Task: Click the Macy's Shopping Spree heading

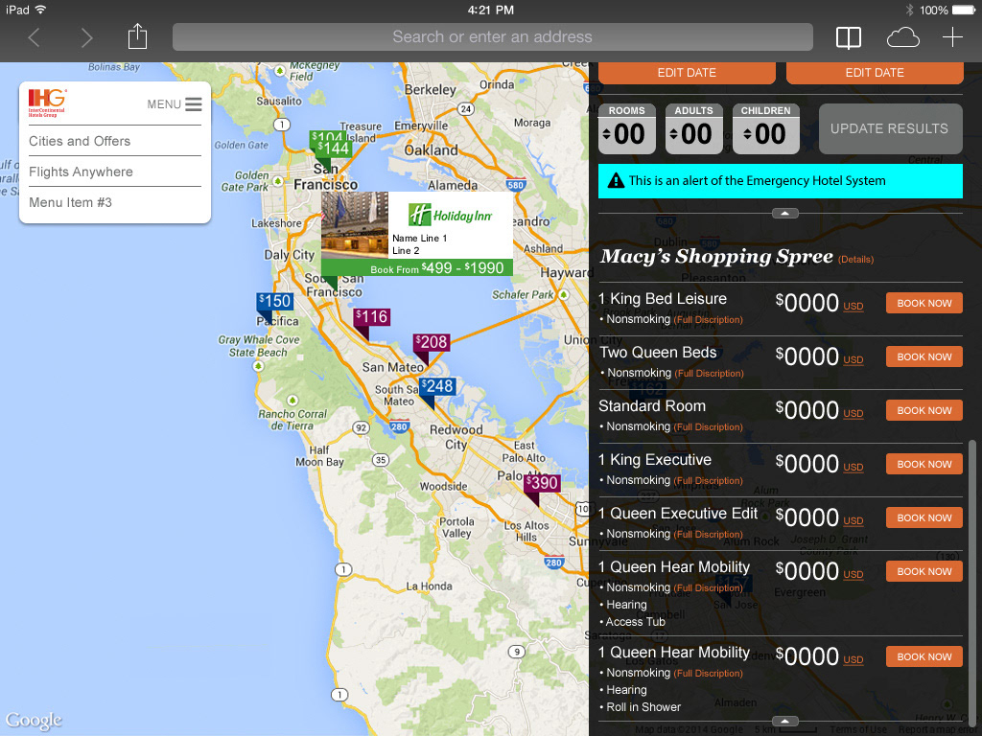Action: pos(716,257)
